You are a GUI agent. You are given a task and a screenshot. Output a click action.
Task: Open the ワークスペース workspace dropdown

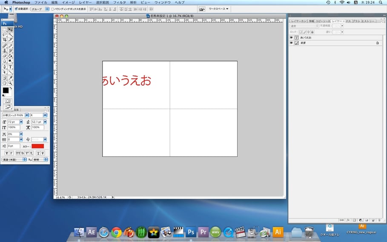(218, 9)
